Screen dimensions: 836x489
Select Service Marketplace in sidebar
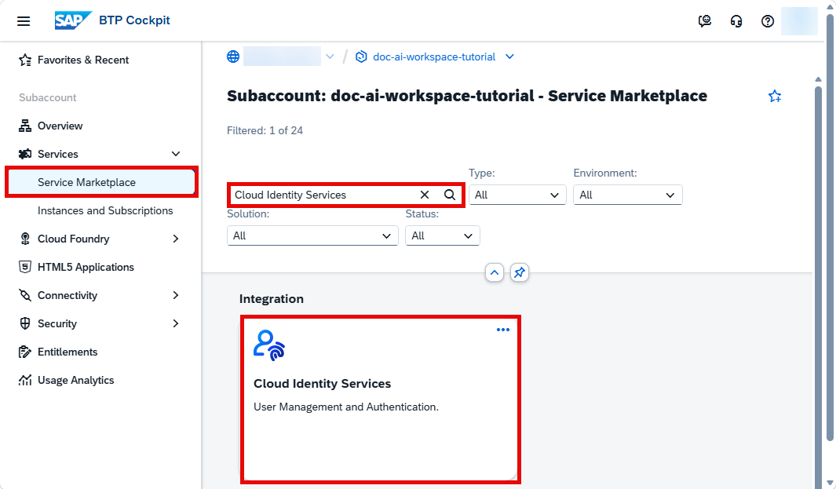(101, 182)
